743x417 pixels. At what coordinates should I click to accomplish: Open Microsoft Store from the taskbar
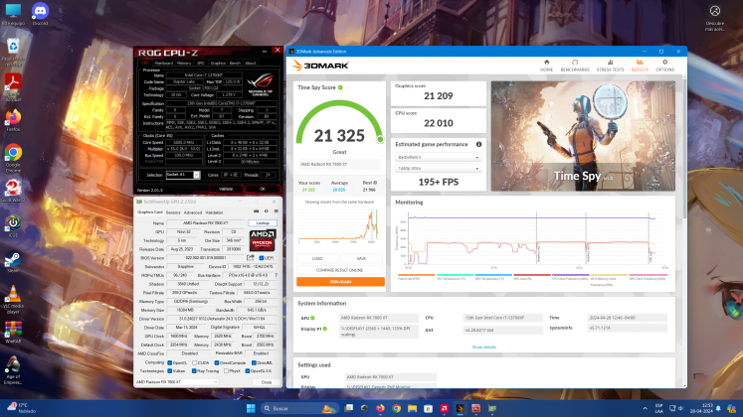click(428, 408)
